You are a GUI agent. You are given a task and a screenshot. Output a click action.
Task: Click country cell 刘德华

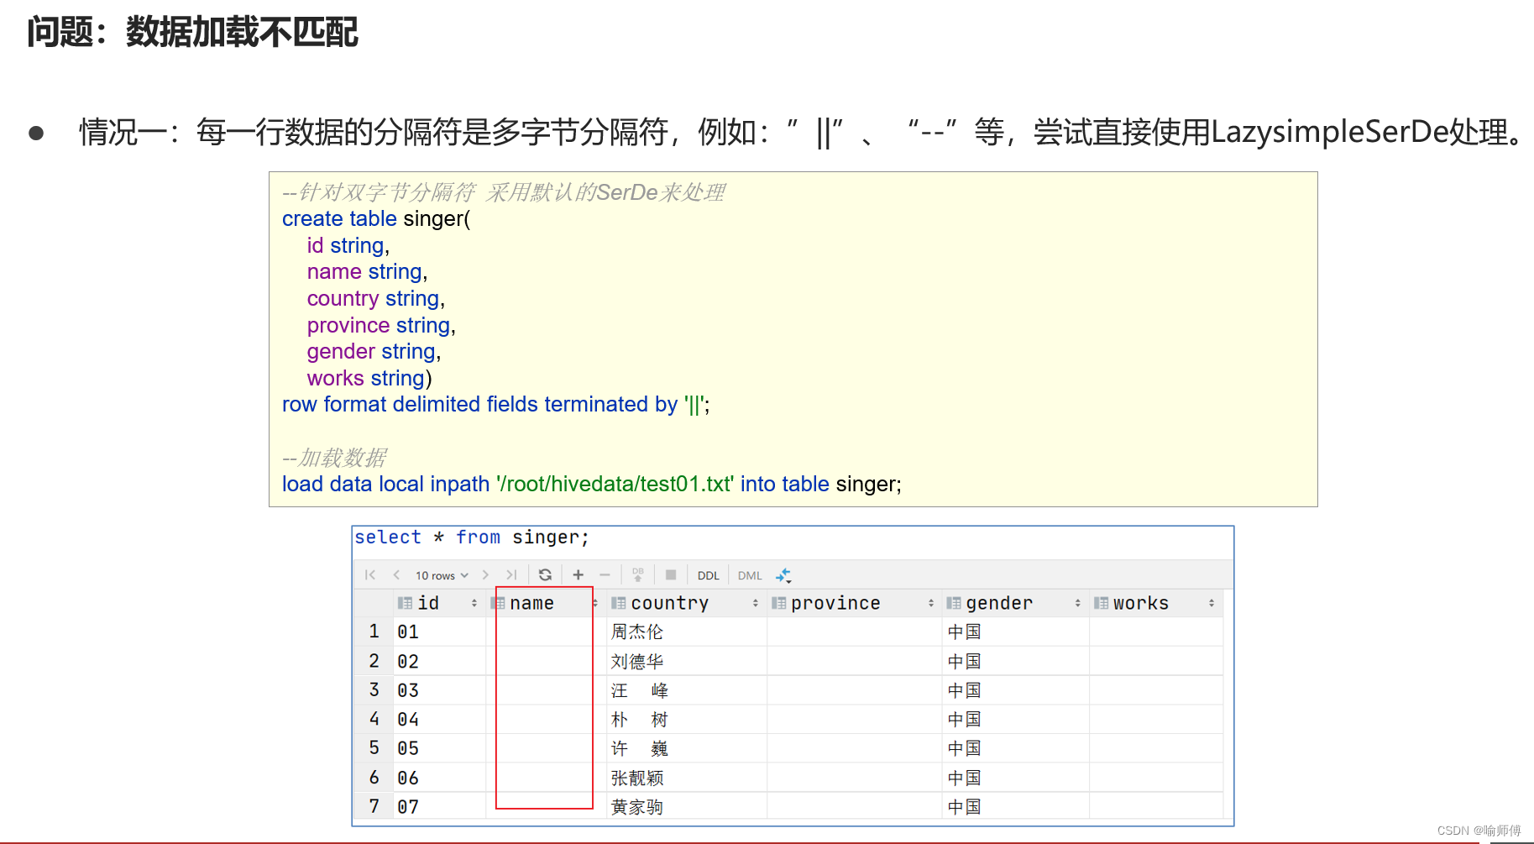pyautogui.click(x=685, y=661)
